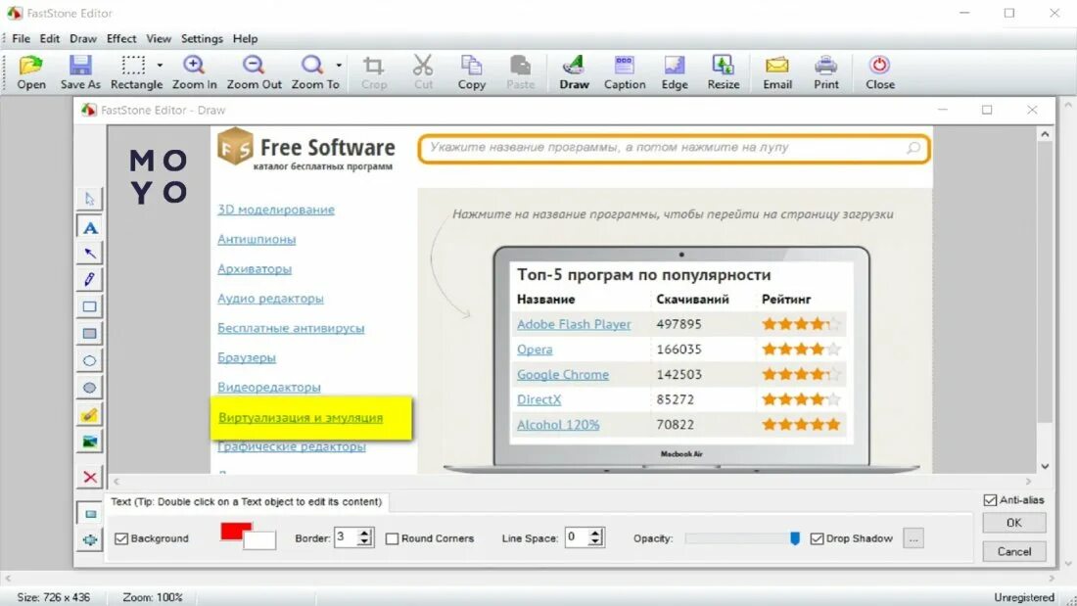The width and height of the screenshot is (1077, 606).
Task: Select the arrow line drawing tool
Action: pos(89,254)
